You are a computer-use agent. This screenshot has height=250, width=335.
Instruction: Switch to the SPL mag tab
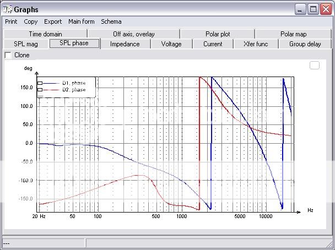coord(26,44)
